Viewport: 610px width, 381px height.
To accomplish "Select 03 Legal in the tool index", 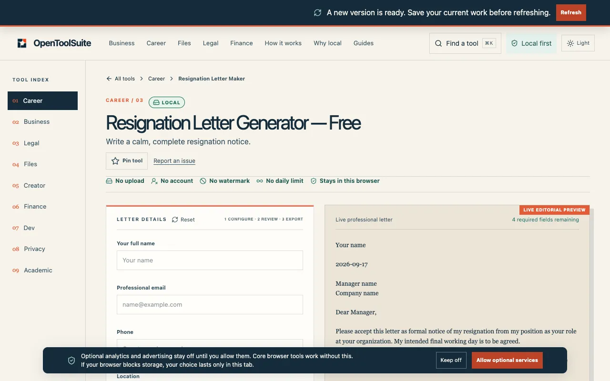I will point(42,143).
